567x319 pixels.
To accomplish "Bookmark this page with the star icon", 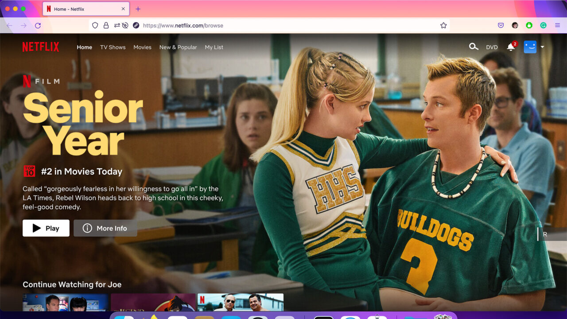I will (x=443, y=25).
